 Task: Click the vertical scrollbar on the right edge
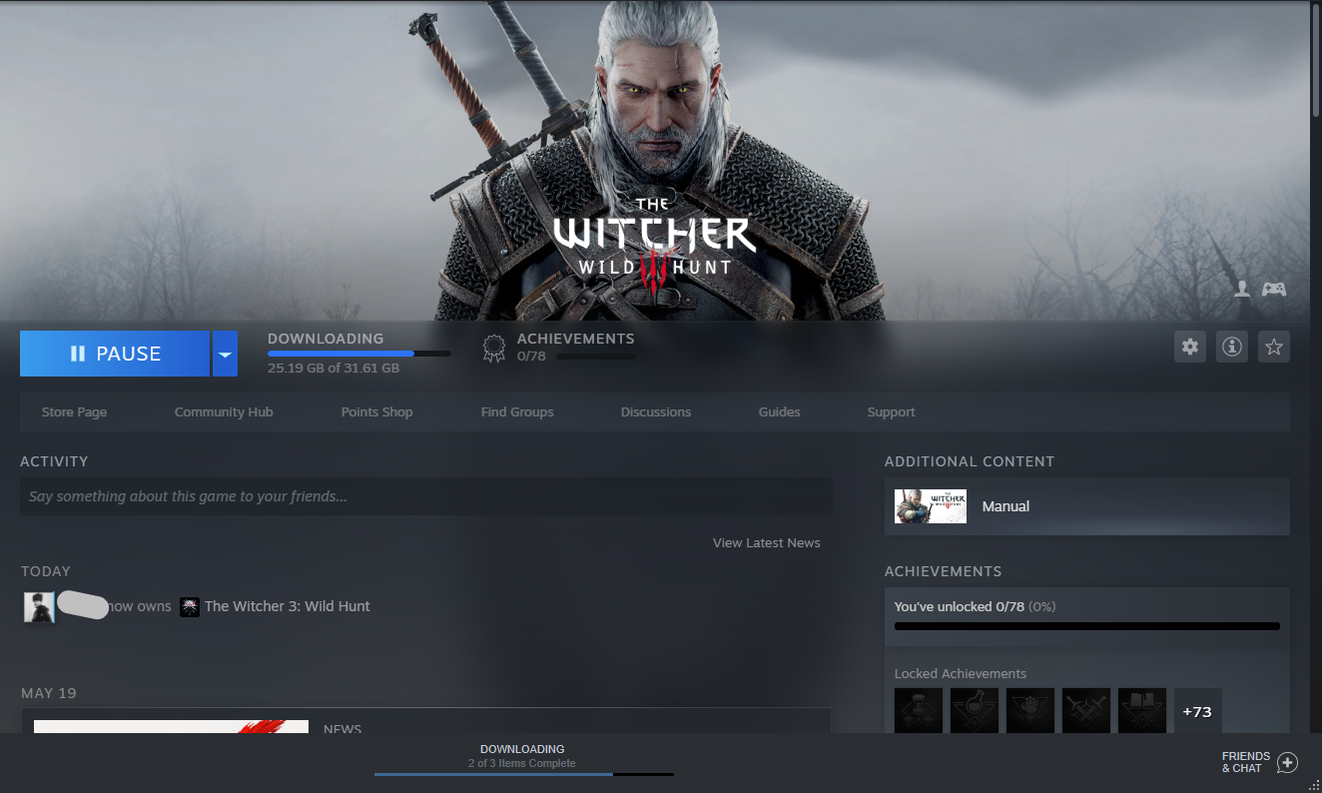(x=1316, y=60)
